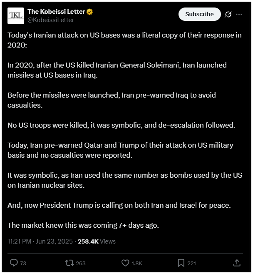Bookmark the post with bookmark icon
The image size is (253, 274).
point(181,263)
